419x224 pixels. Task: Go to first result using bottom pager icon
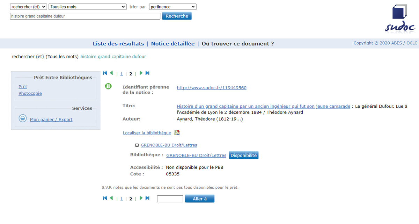coord(105,198)
